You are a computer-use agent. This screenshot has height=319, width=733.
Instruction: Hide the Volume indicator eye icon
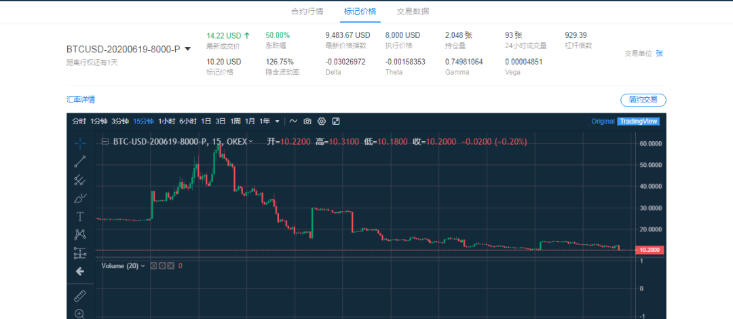click(154, 265)
